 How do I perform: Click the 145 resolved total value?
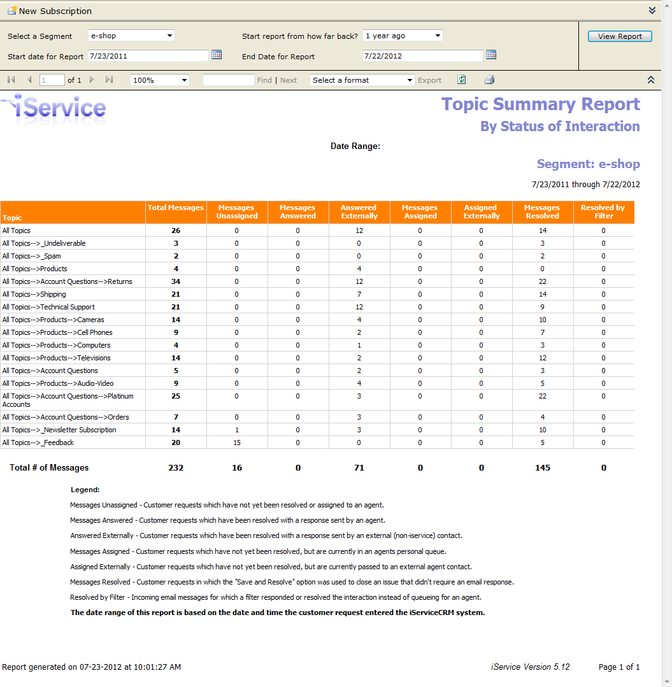[x=543, y=467]
